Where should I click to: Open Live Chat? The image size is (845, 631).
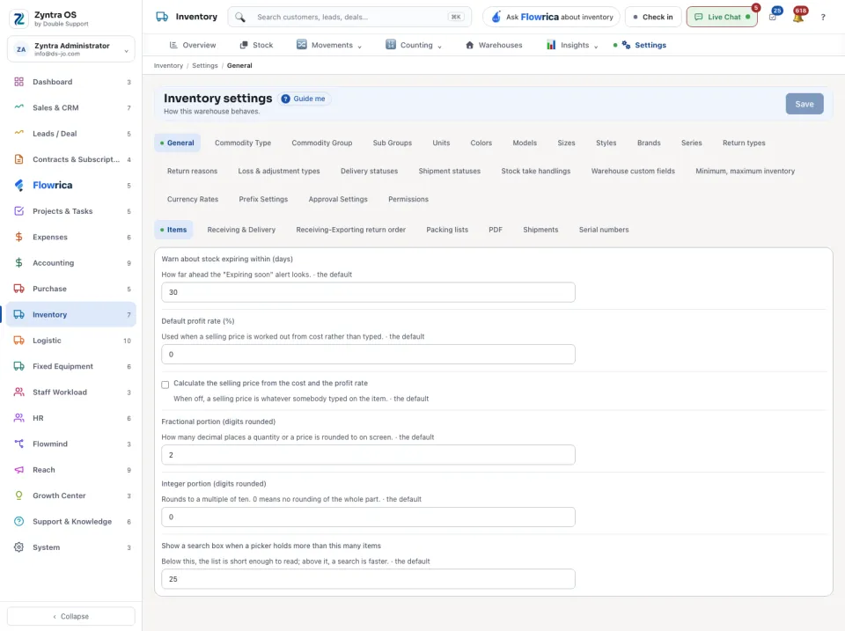tap(722, 18)
